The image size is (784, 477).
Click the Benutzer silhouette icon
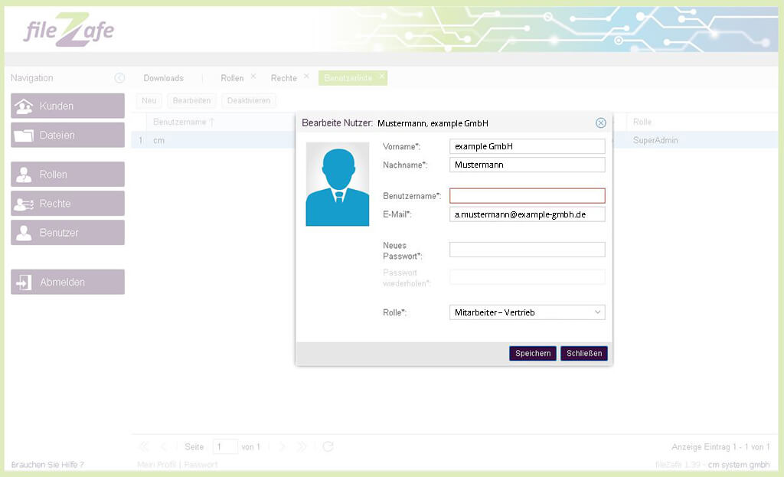[x=24, y=233]
